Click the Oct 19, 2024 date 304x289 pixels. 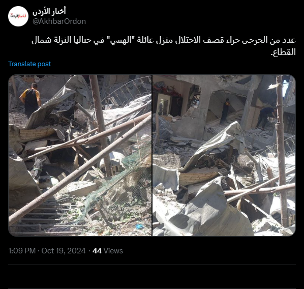pyautogui.click(x=64, y=251)
